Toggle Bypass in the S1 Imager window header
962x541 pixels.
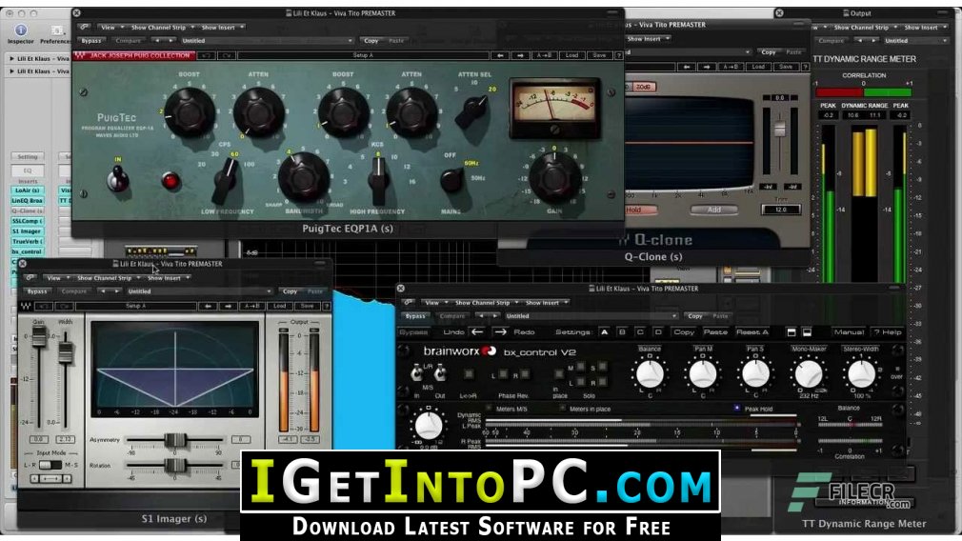(37, 291)
